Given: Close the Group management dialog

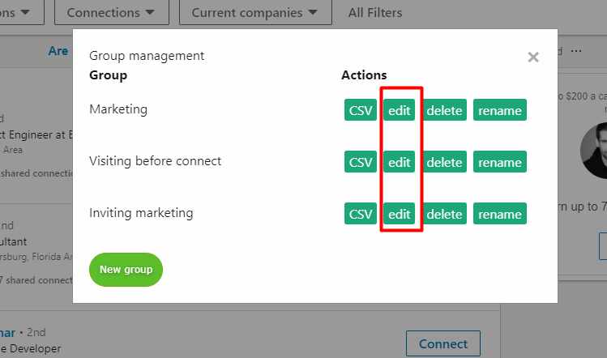Looking at the screenshot, I should click(533, 58).
